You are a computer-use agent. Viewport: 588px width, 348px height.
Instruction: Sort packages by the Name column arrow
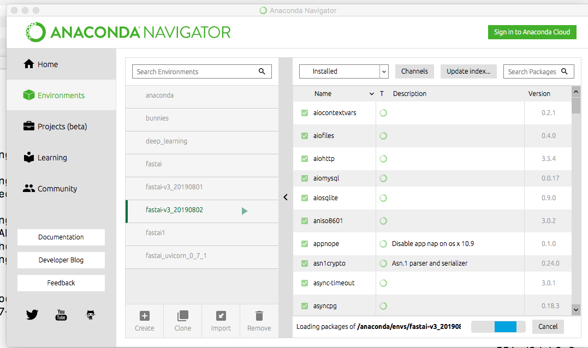tap(372, 94)
